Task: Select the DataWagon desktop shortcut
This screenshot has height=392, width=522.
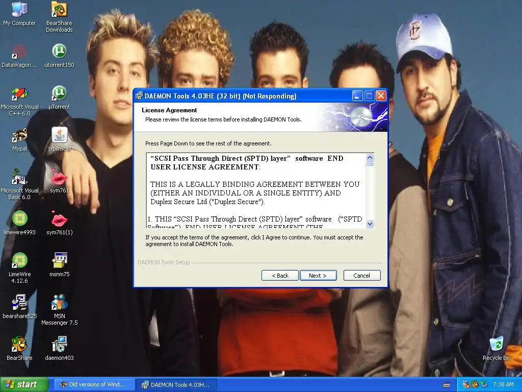Action: tap(19, 55)
